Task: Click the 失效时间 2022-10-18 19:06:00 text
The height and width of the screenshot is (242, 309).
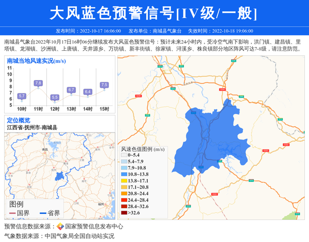Action: pos(220,31)
